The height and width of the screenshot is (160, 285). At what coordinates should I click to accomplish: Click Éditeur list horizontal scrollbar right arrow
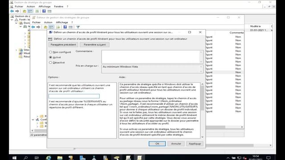pyautogui.click(x=242, y=127)
